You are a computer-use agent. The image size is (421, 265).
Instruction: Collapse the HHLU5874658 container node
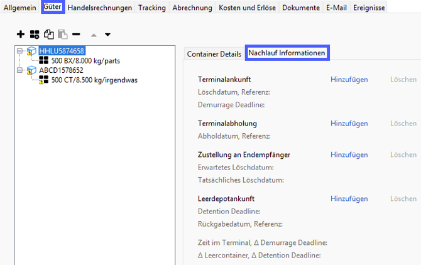20,51
